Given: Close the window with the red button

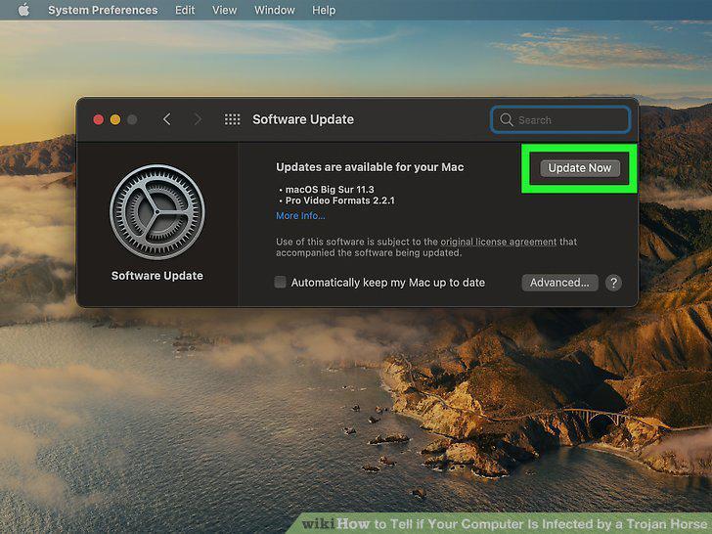Looking at the screenshot, I should (99, 119).
